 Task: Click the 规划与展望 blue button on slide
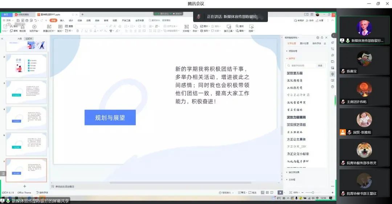click(x=110, y=117)
